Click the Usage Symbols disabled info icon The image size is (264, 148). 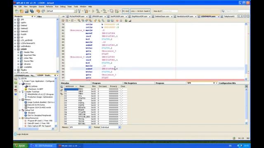tap(26, 102)
